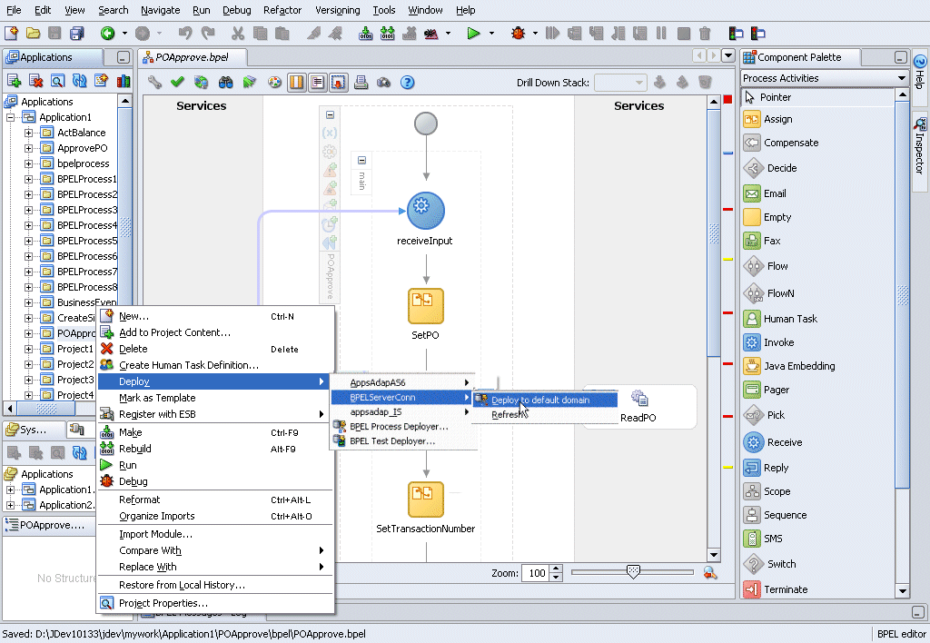Click the red Debug bug icon in toolbar
930x643 pixels.
click(519, 34)
